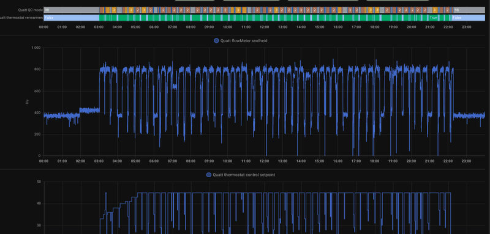Click 23:00 on the state timeline time axis
Screen dimensions: 490x234
tap(466, 27)
